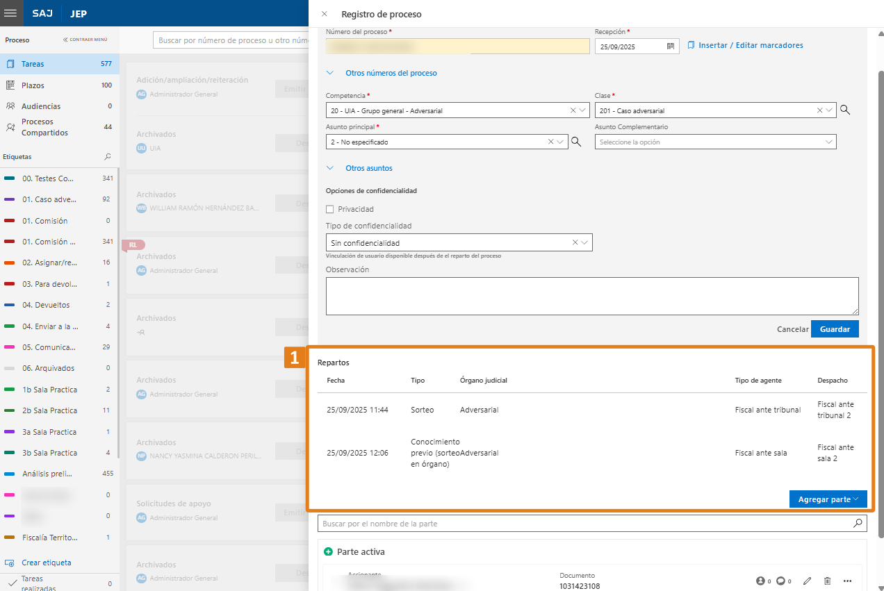Click the pencil edit icon for the party
884x591 pixels.
coord(807,581)
